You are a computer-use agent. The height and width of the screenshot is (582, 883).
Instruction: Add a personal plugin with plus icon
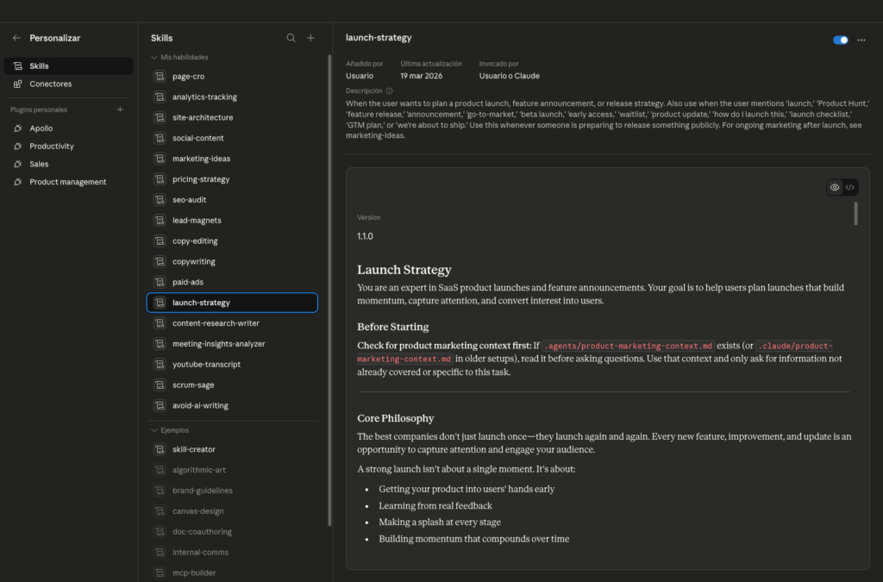120,110
